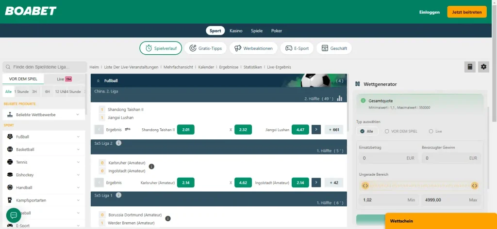Expand the Handball sidebar chevron
This screenshot has height=229, width=497.
click(78, 187)
